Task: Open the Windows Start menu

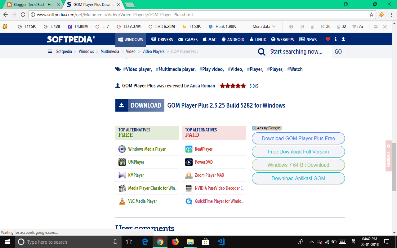Action: tap(7, 242)
